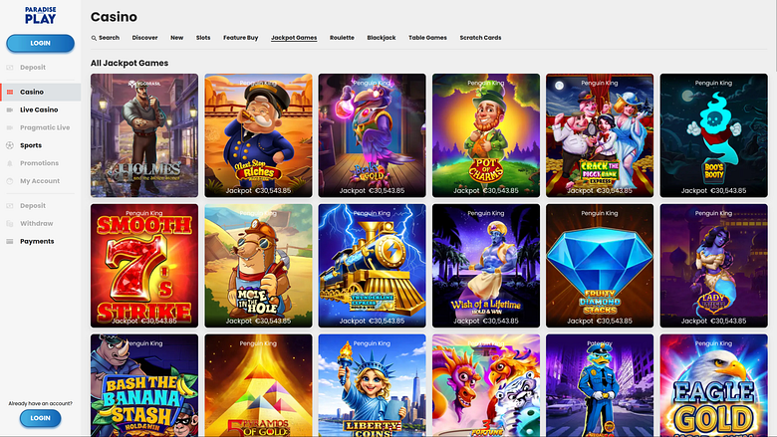Open Bash the Banana Stash game
Viewport: 777px width, 437px height.
(x=144, y=385)
